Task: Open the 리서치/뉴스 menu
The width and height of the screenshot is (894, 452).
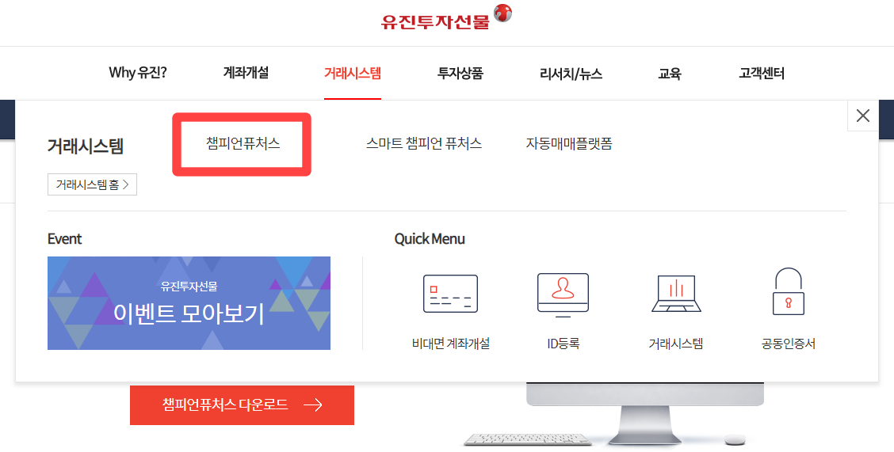Action: pyautogui.click(x=571, y=74)
